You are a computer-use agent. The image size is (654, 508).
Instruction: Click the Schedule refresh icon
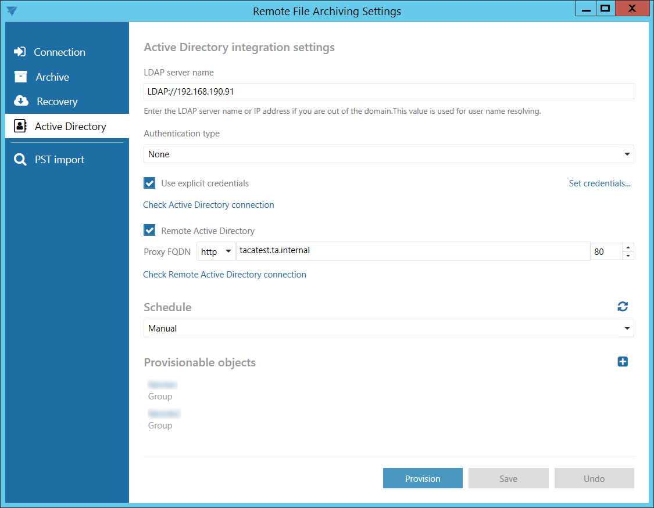coord(623,307)
